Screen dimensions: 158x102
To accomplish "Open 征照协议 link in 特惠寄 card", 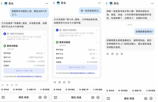I will pos(38,77).
